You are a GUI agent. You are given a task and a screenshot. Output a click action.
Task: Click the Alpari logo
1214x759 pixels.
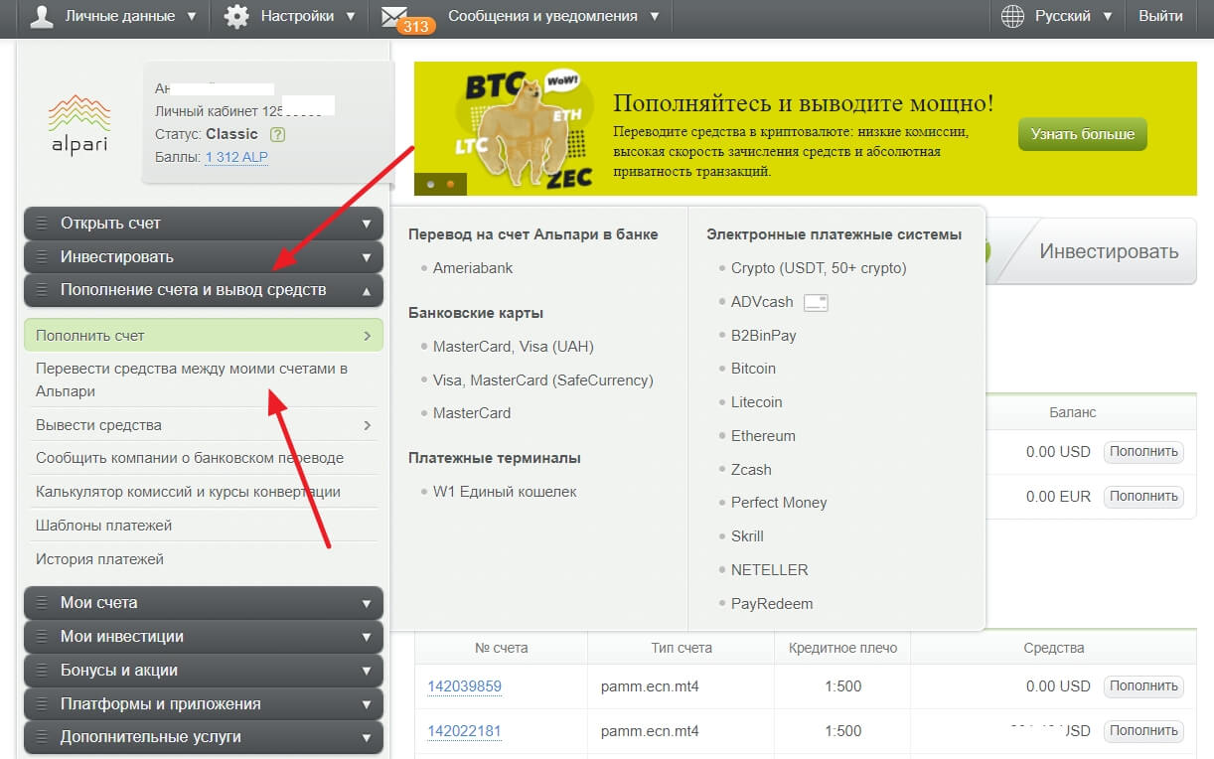coord(78,124)
